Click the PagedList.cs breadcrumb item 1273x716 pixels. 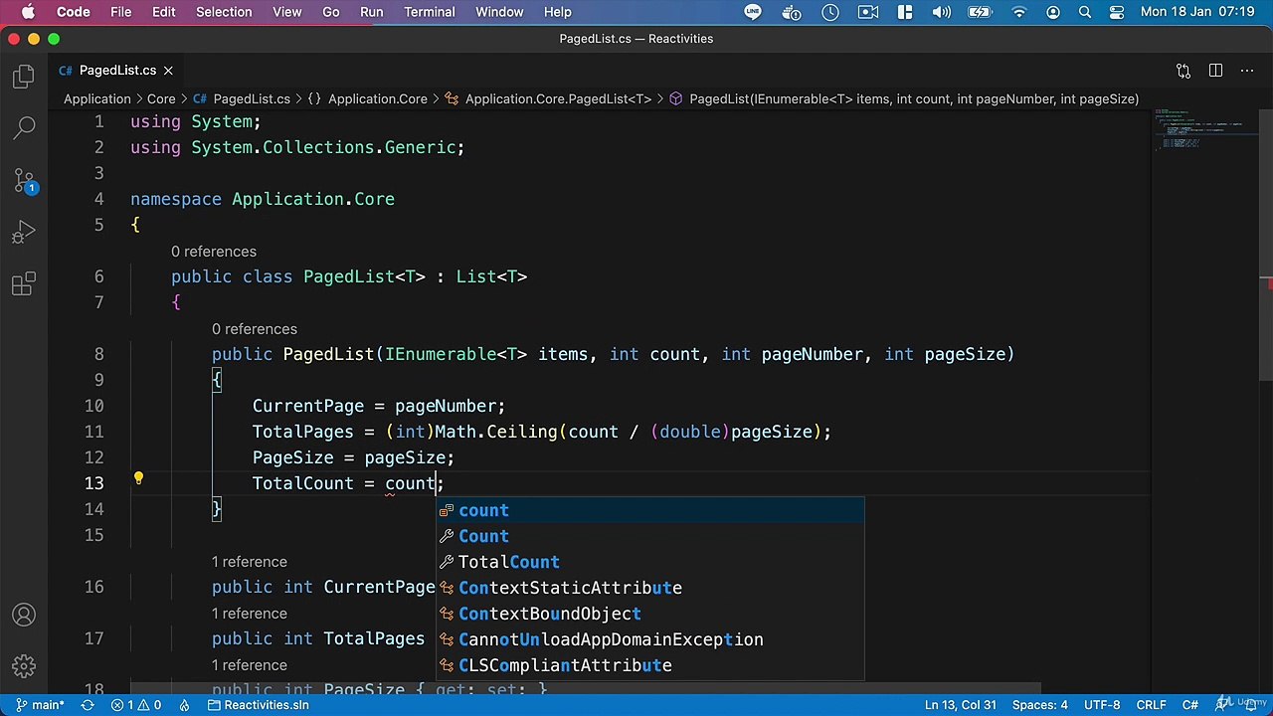click(x=243, y=98)
